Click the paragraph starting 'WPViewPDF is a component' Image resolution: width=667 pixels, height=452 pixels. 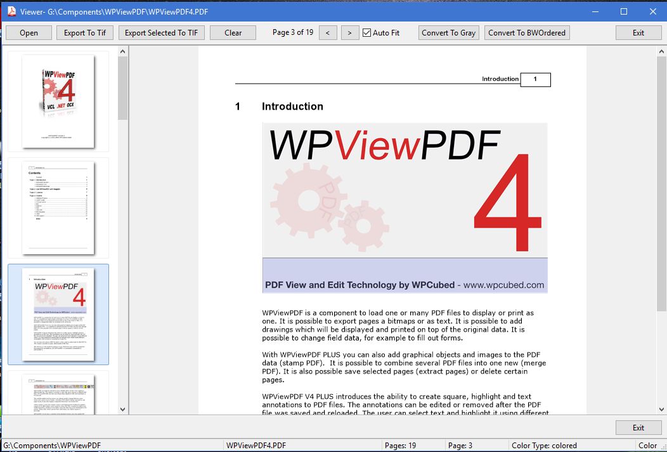398,325
